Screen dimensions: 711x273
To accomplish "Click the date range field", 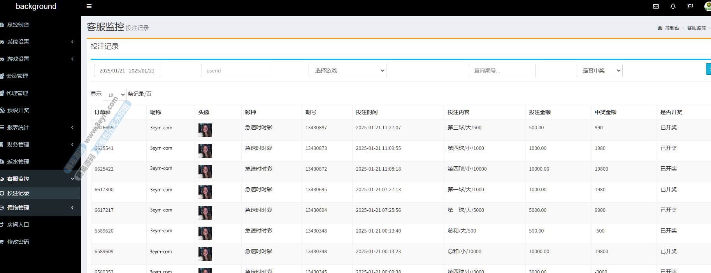I will click(x=128, y=70).
